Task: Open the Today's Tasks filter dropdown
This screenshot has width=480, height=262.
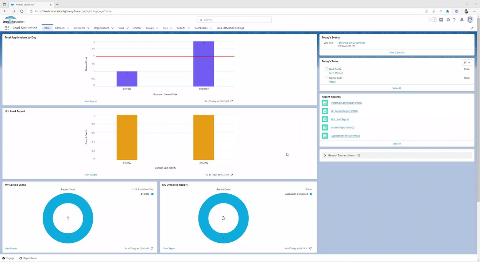Action: pyautogui.click(x=467, y=63)
